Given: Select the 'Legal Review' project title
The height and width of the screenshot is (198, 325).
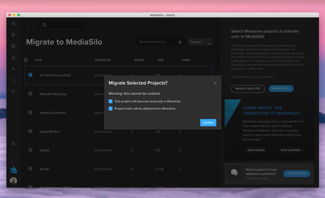Looking at the screenshot, I should point(50,131).
